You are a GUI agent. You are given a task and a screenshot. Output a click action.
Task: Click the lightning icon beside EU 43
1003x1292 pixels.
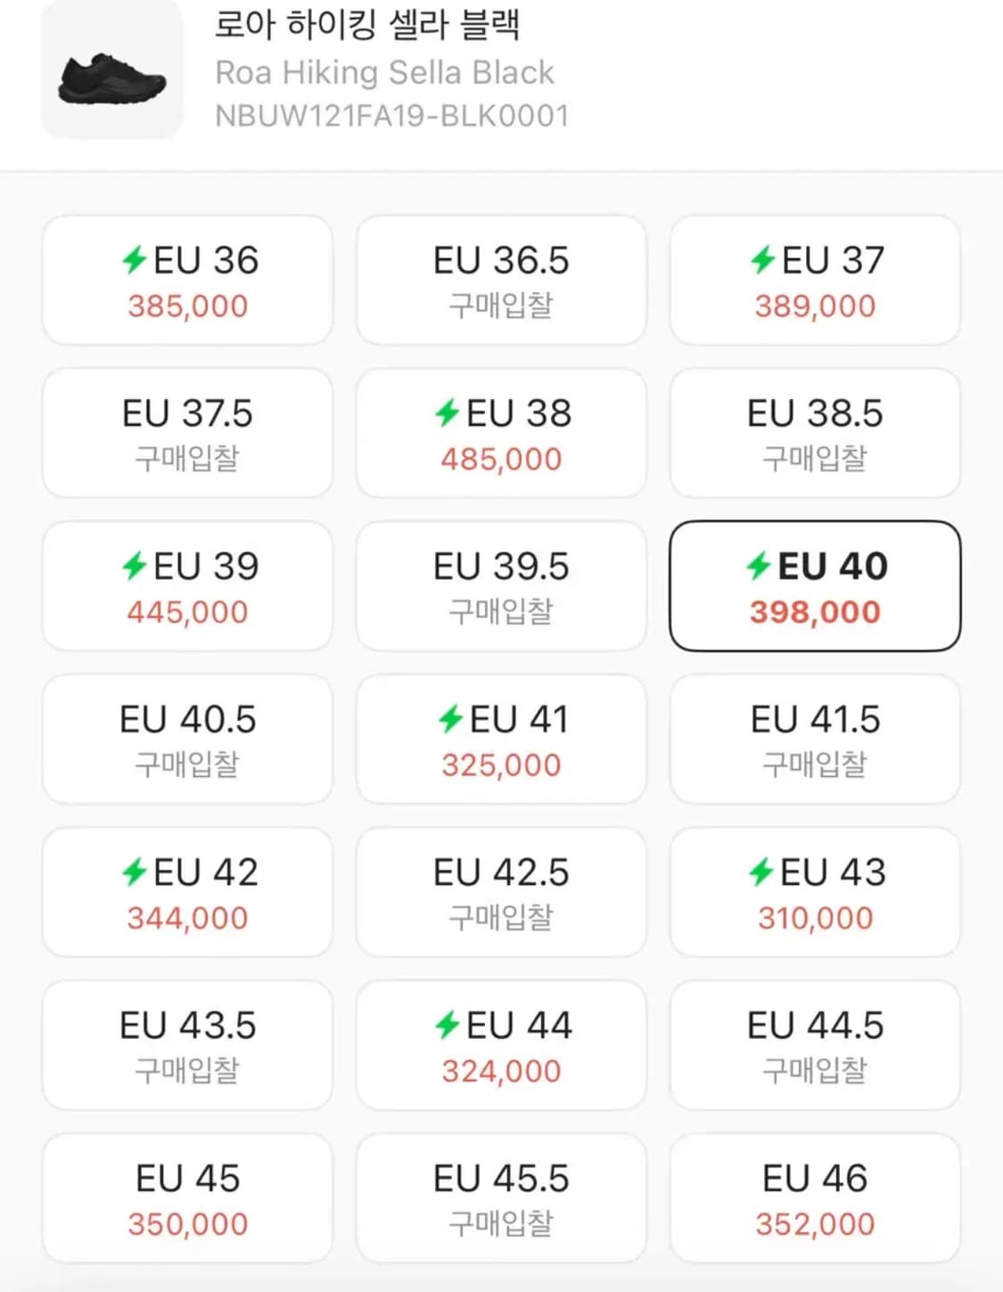760,872
